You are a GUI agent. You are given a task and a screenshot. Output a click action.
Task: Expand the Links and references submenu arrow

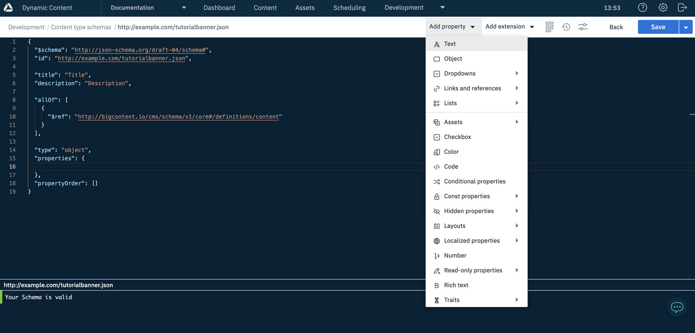coord(517,88)
